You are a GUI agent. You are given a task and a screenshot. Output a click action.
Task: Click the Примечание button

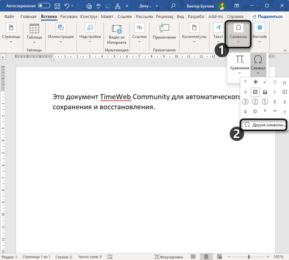pyautogui.click(x=164, y=32)
